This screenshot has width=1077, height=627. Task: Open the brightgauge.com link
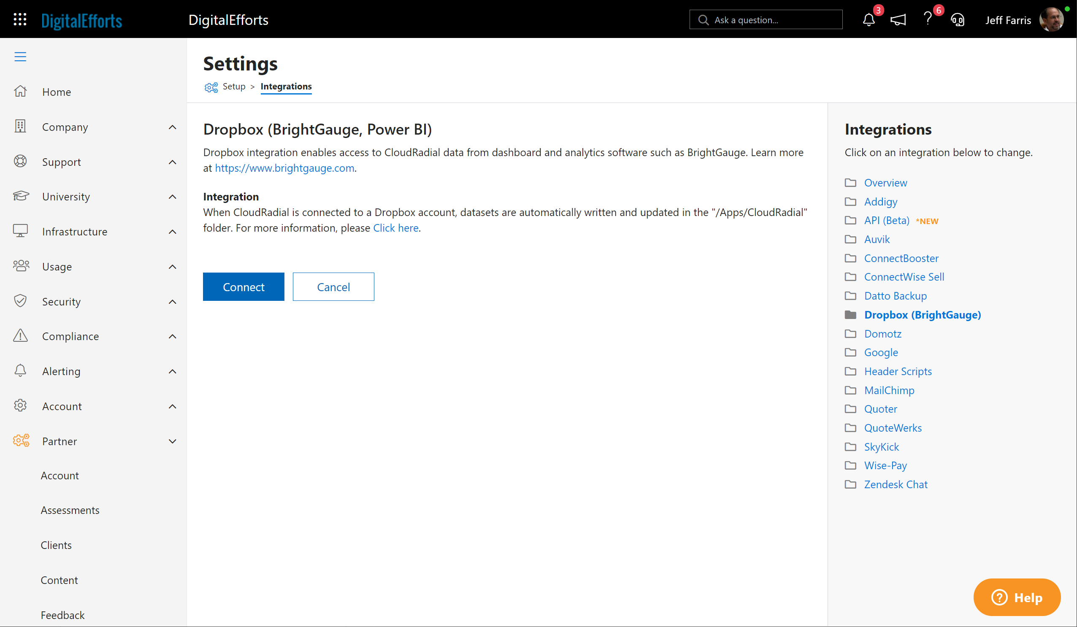284,168
